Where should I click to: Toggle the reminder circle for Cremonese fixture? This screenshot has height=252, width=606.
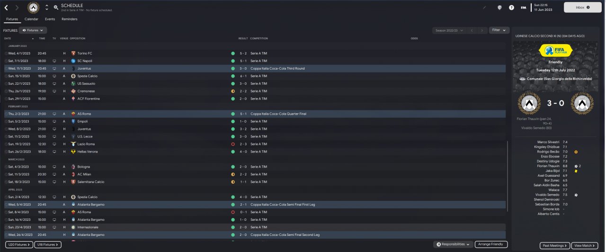click(x=6, y=91)
